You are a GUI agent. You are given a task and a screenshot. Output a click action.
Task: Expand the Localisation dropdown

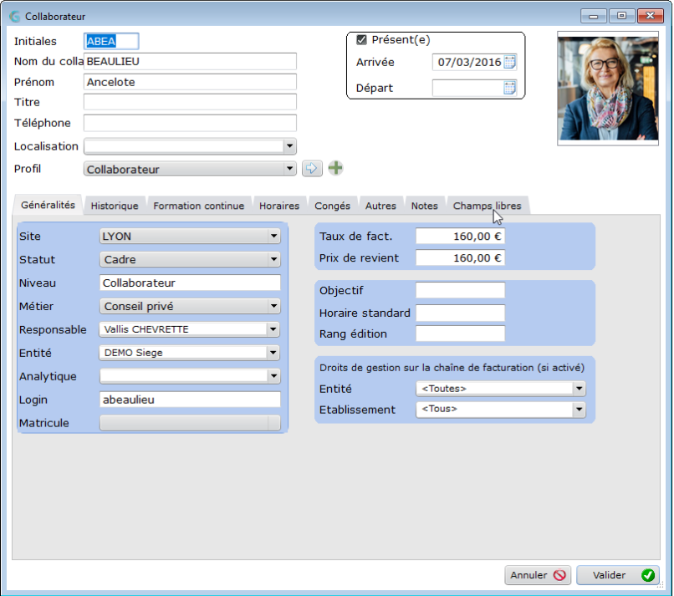289,146
